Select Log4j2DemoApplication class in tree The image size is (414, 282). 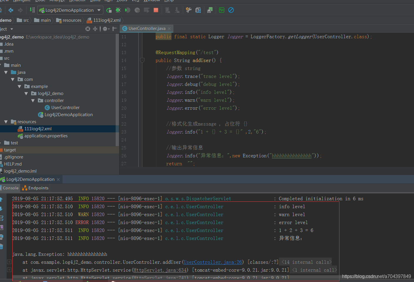click(65, 115)
